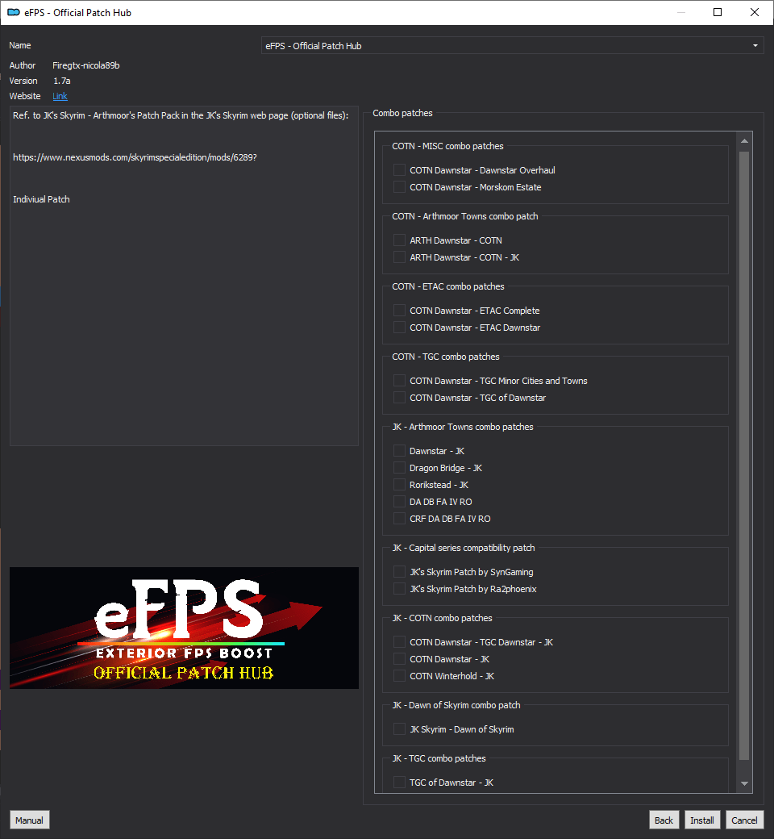Screen dimensions: 774x839
Task: Click author name Firegtx-nicola89b
Action: click(86, 65)
